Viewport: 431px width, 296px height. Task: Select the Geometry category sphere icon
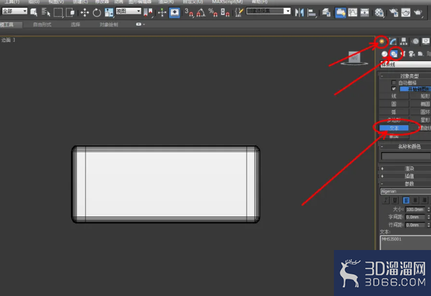pyautogui.click(x=384, y=54)
